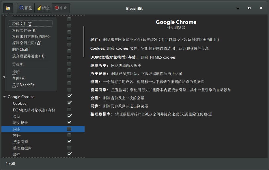Click the cleaner list vertical scrollbar
The height and width of the screenshot is (170, 269).
point(84,42)
